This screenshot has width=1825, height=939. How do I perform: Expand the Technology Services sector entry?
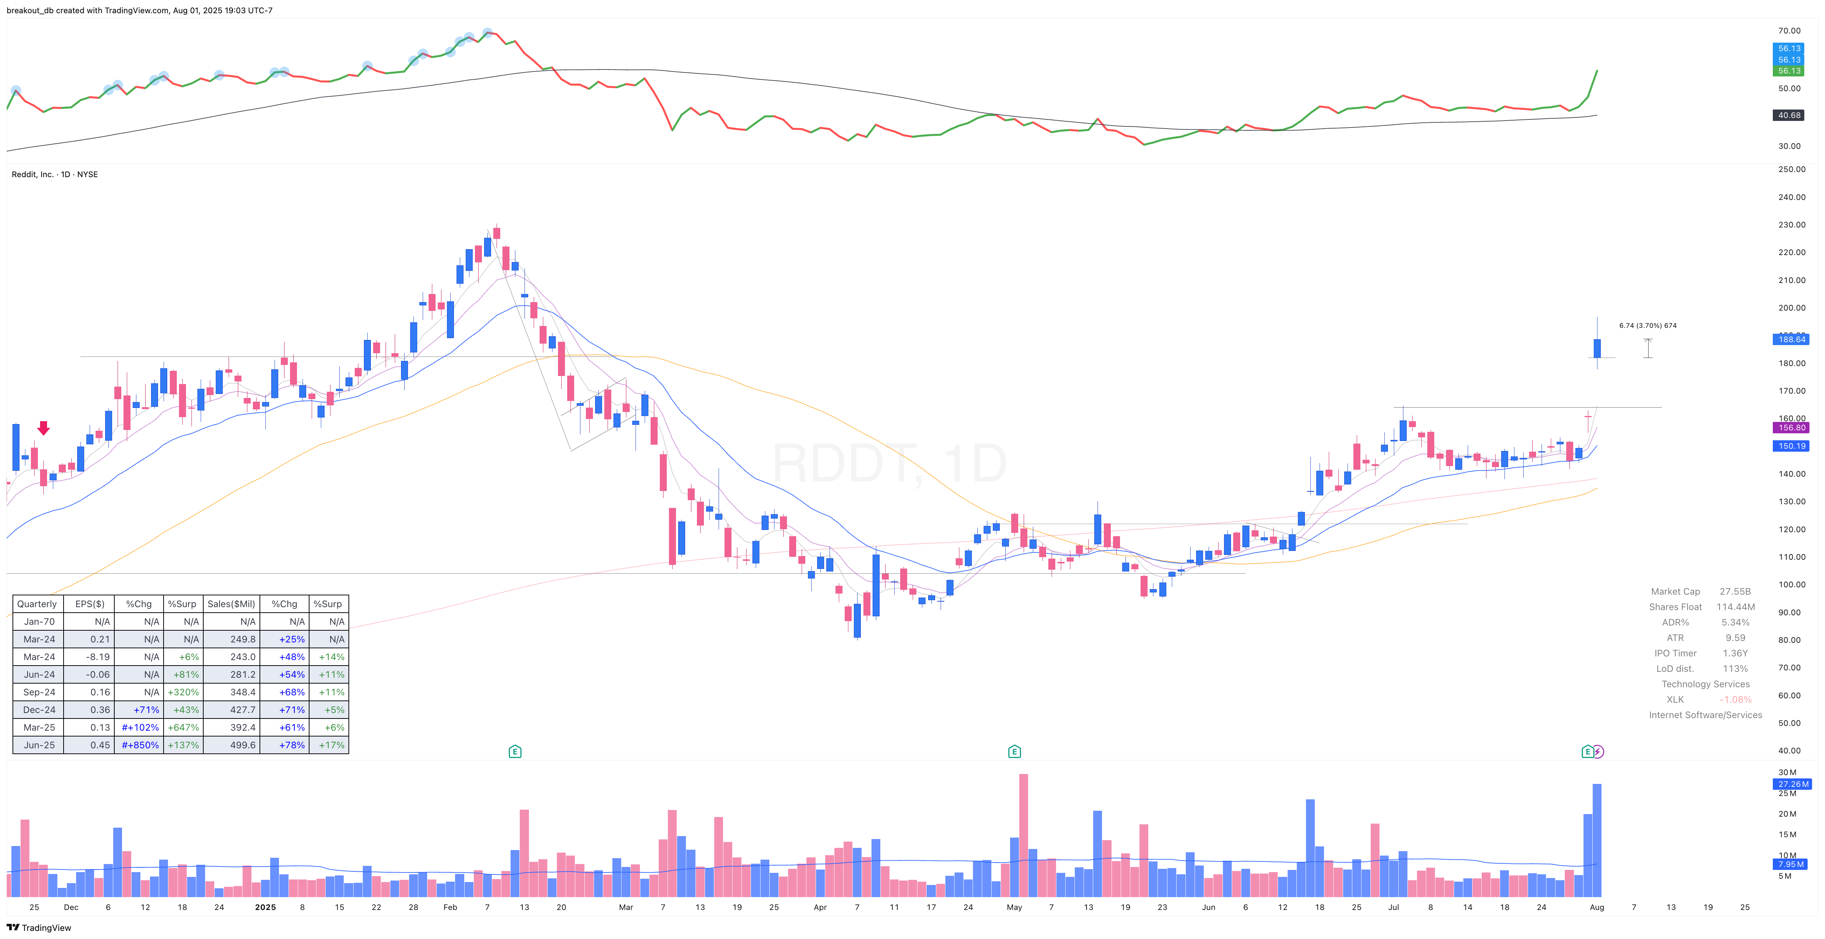click(1704, 684)
